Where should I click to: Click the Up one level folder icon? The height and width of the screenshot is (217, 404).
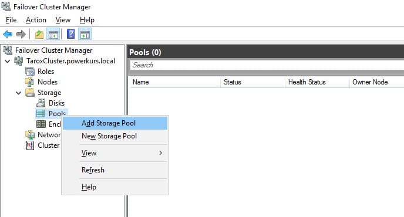39,34
